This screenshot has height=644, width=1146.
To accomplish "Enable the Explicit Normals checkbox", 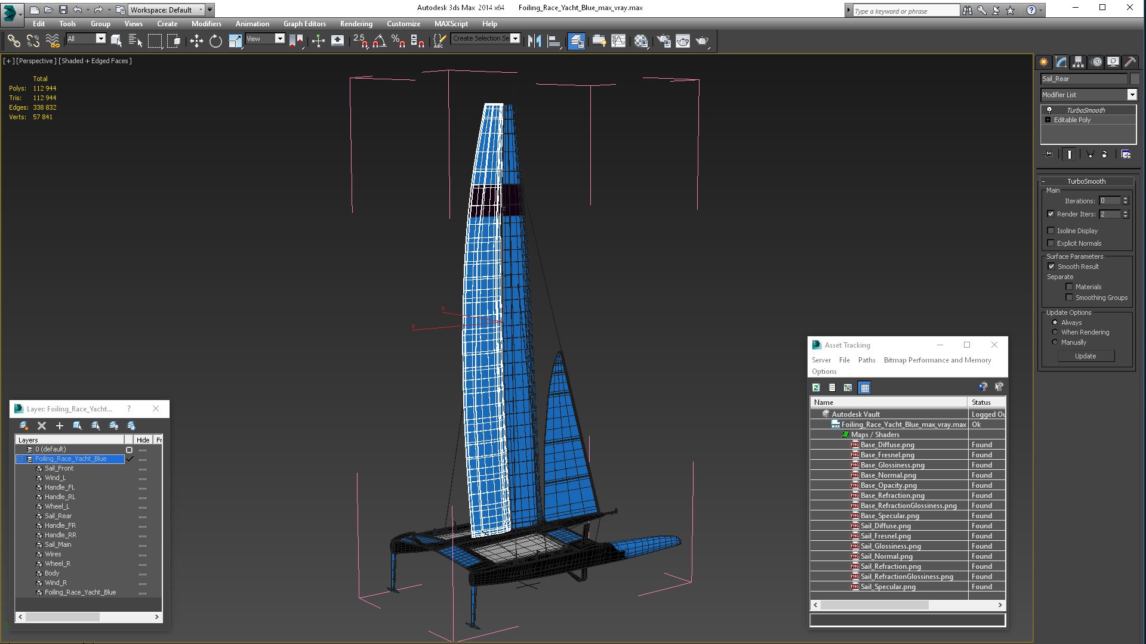I will tap(1050, 243).
